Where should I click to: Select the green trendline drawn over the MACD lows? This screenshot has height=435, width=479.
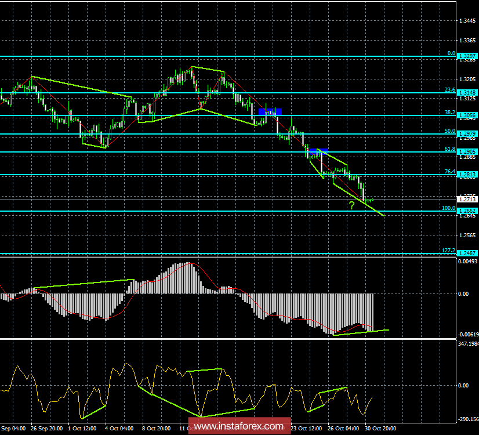pos(362,332)
